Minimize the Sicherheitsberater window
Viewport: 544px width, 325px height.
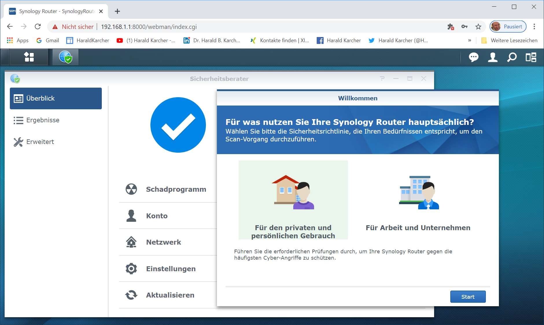point(396,79)
